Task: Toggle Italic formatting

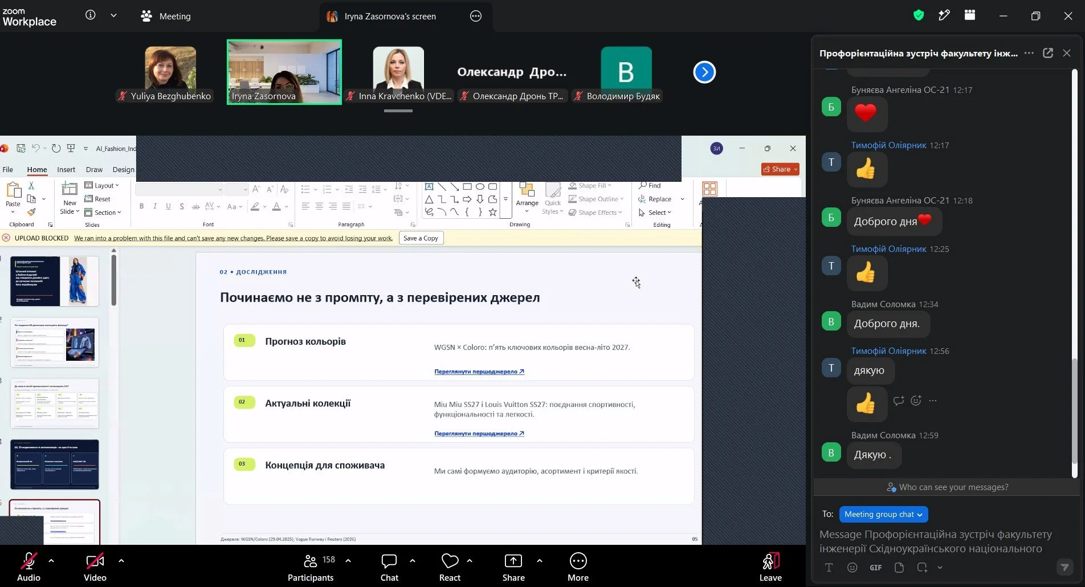Action: click(154, 206)
